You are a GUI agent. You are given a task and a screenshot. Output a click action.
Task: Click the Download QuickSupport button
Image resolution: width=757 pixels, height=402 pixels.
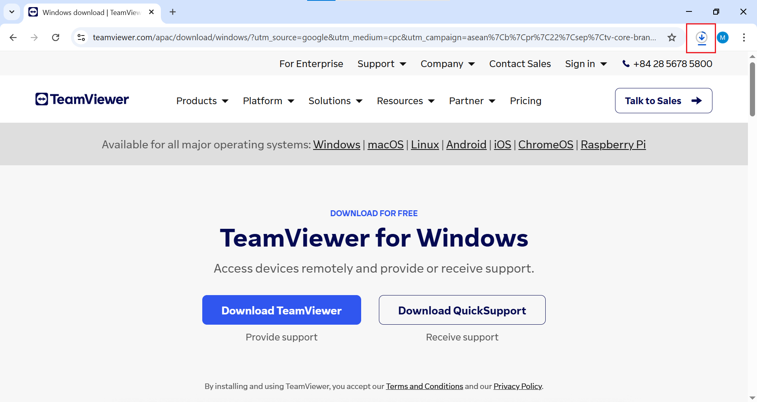coord(462,310)
